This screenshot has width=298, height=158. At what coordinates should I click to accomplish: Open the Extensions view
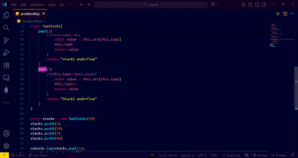pos(6,65)
